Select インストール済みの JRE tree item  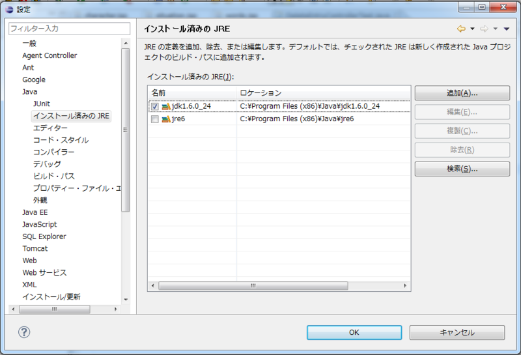click(71, 116)
